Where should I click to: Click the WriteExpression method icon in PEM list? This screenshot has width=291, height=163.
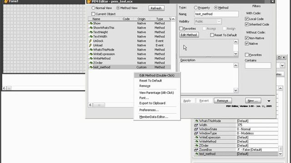coord(91,54)
